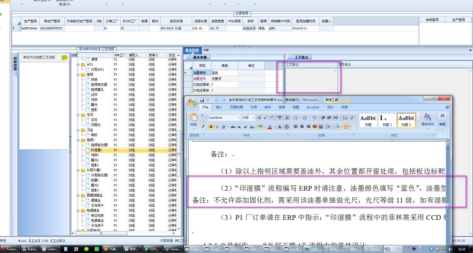Open the paragraph dialog launcher

[354, 135]
